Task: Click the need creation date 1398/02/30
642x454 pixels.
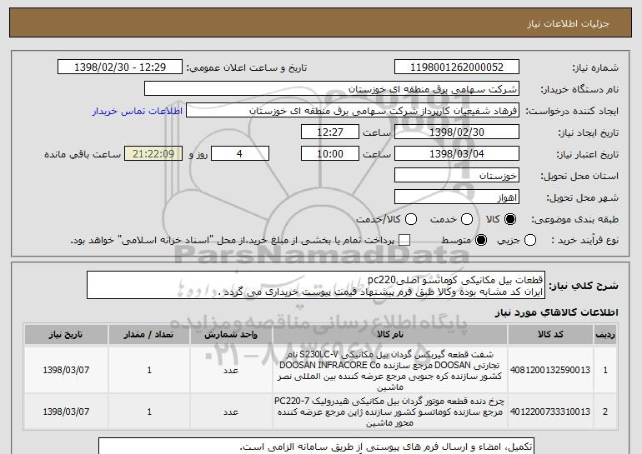Action: pyautogui.click(x=457, y=132)
